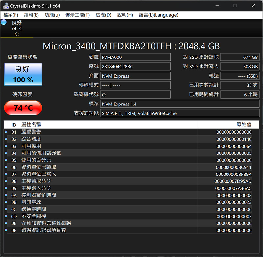The width and height of the screenshot is (263, 257).
Task: Click the blue status orb for drive C:
Action: pos(4,22)
